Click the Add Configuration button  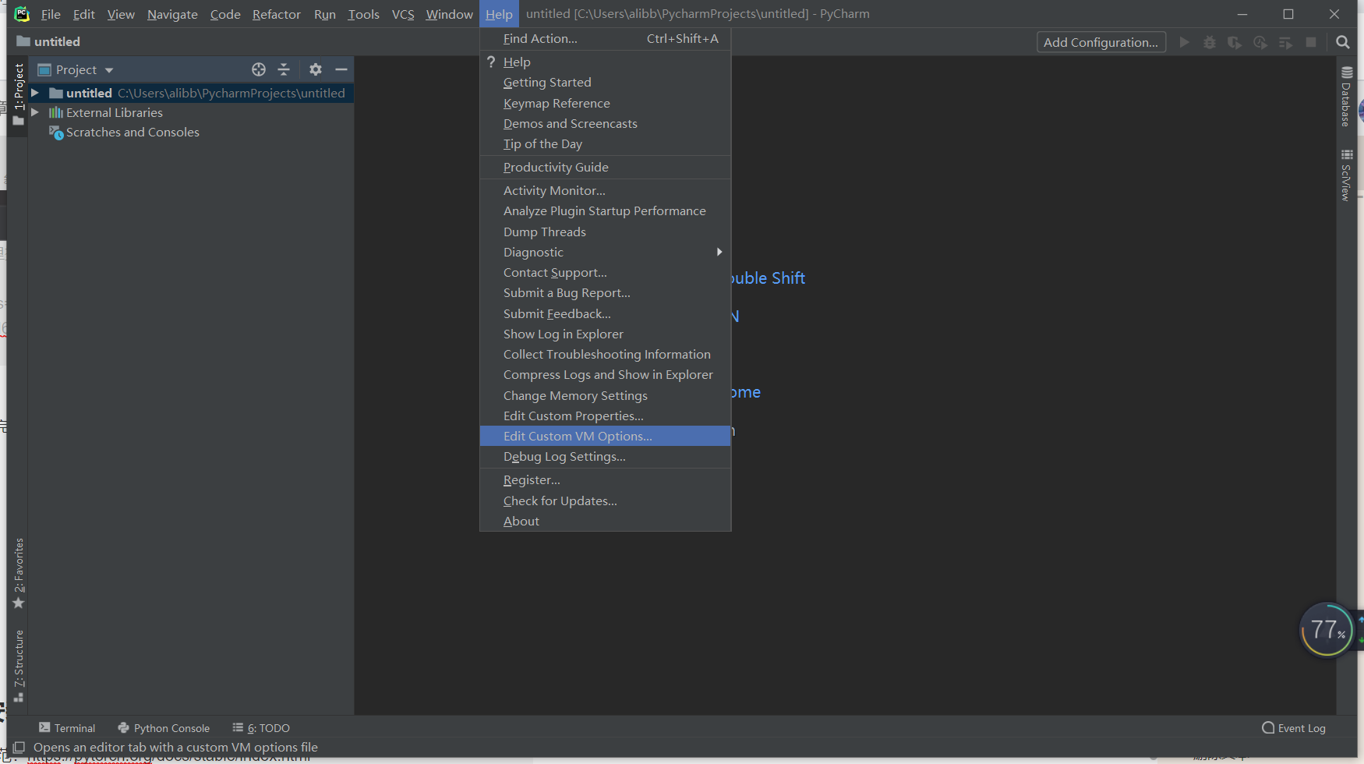(x=1101, y=42)
